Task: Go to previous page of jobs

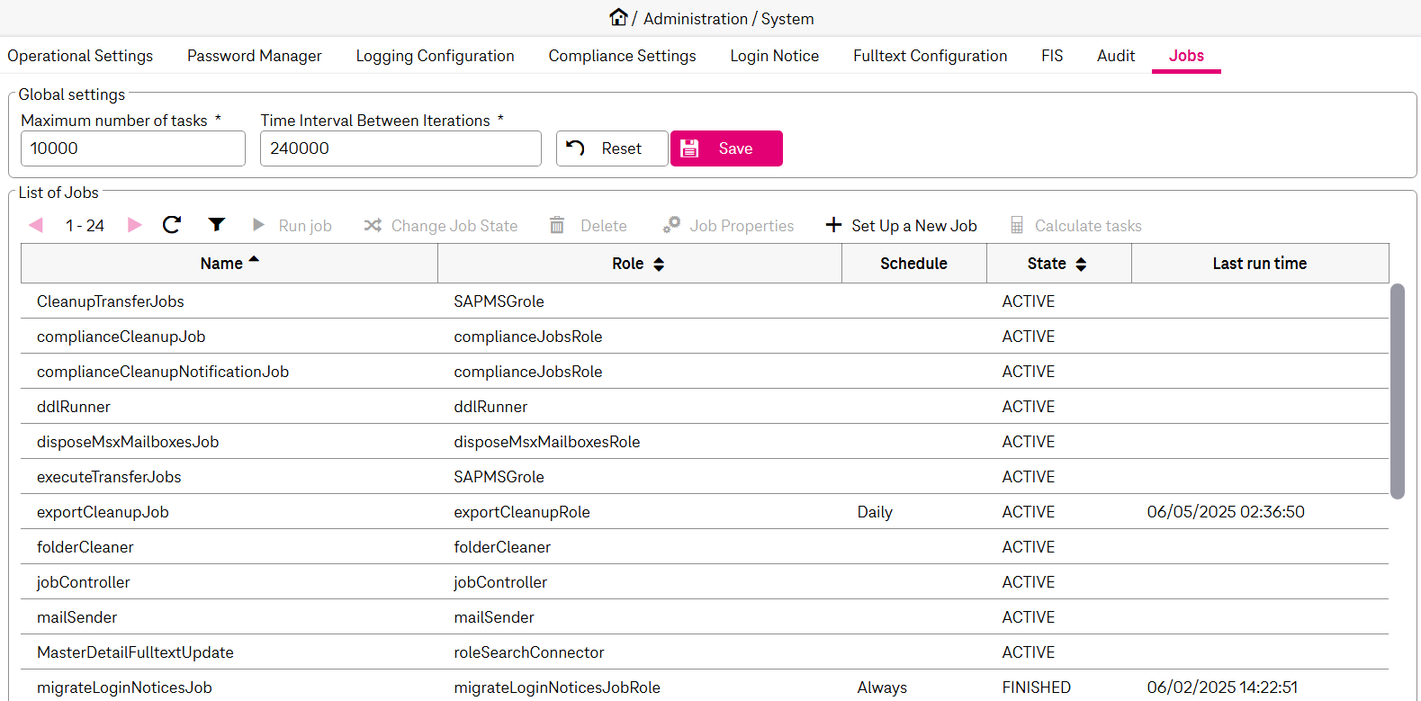Action: 36,225
